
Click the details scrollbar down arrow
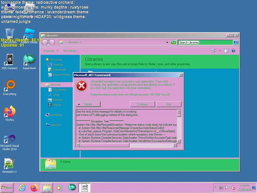click(179, 141)
